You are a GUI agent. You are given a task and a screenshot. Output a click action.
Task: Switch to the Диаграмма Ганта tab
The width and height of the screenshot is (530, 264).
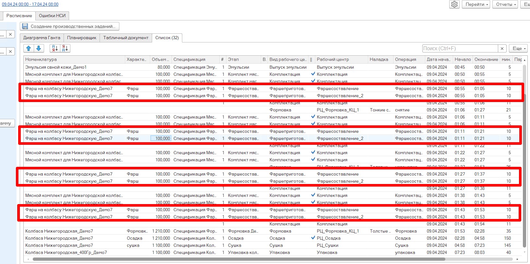point(42,38)
